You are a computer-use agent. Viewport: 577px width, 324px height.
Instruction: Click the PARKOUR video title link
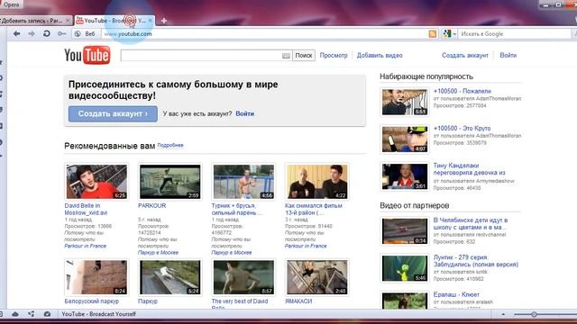[151, 206]
